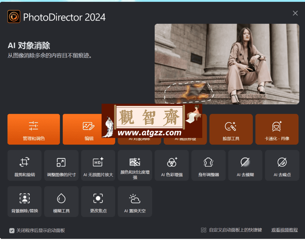Launch AI 去噪点 tool

282,165
